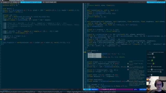
Task: Click the 'mat3 lookat' function definition line
Action: (102, 10)
